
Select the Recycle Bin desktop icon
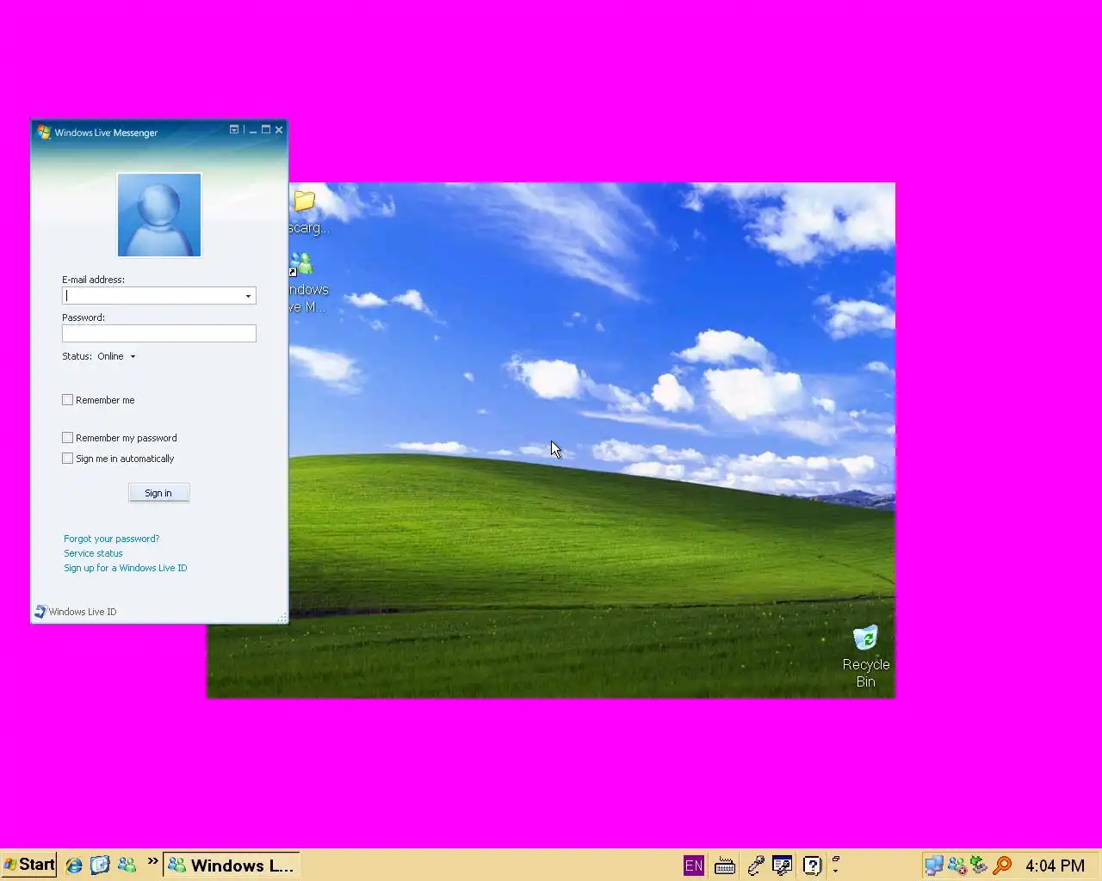pyautogui.click(x=865, y=638)
